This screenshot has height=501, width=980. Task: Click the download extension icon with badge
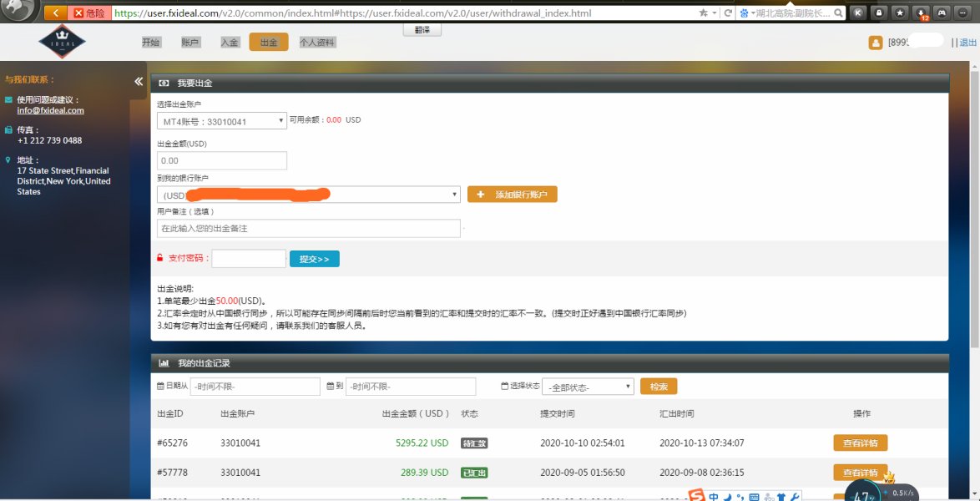pos(922,13)
